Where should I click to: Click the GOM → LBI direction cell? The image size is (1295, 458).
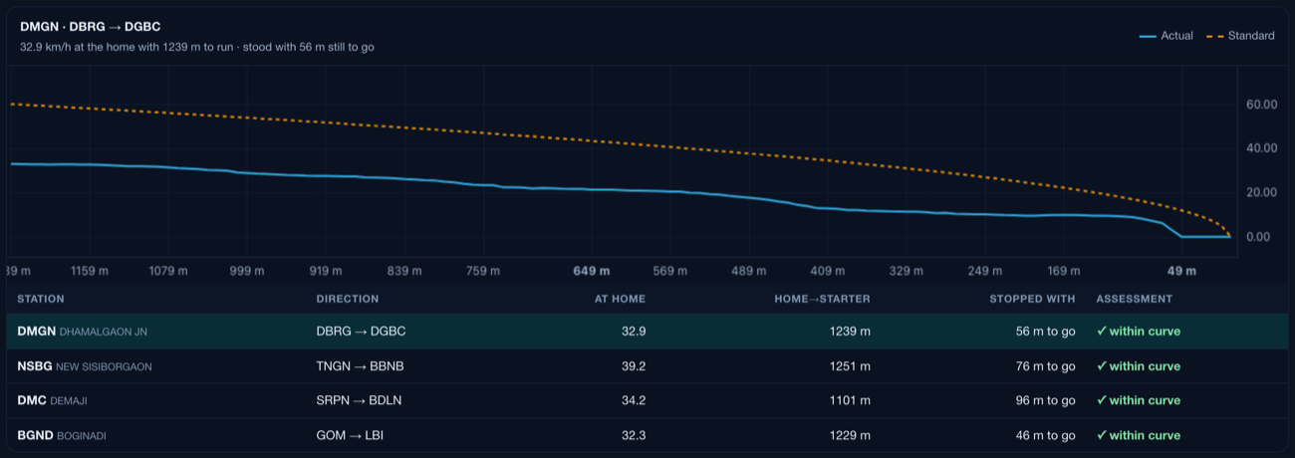click(350, 435)
